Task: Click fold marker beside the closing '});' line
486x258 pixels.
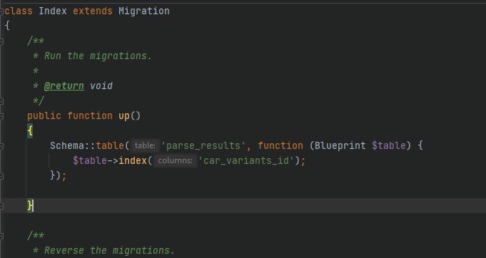Action: (1, 176)
